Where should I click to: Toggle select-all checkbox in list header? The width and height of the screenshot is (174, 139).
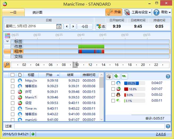point(13,75)
